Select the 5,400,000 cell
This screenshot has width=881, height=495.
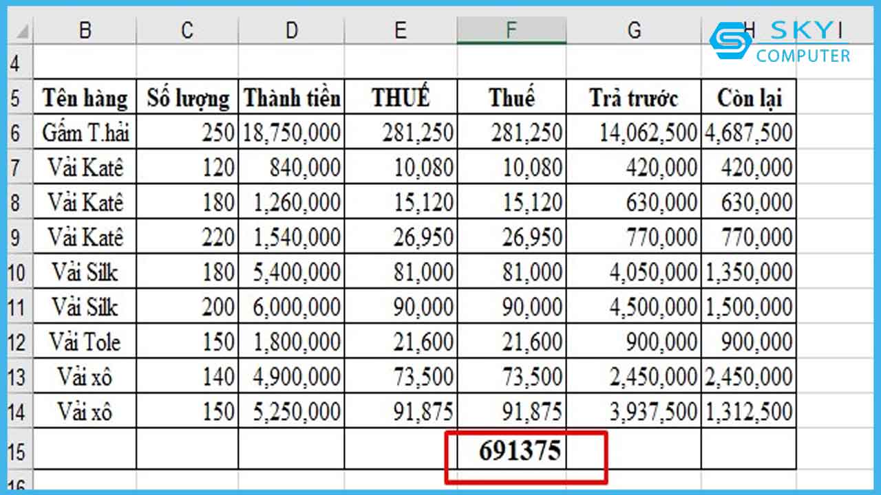(x=292, y=272)
